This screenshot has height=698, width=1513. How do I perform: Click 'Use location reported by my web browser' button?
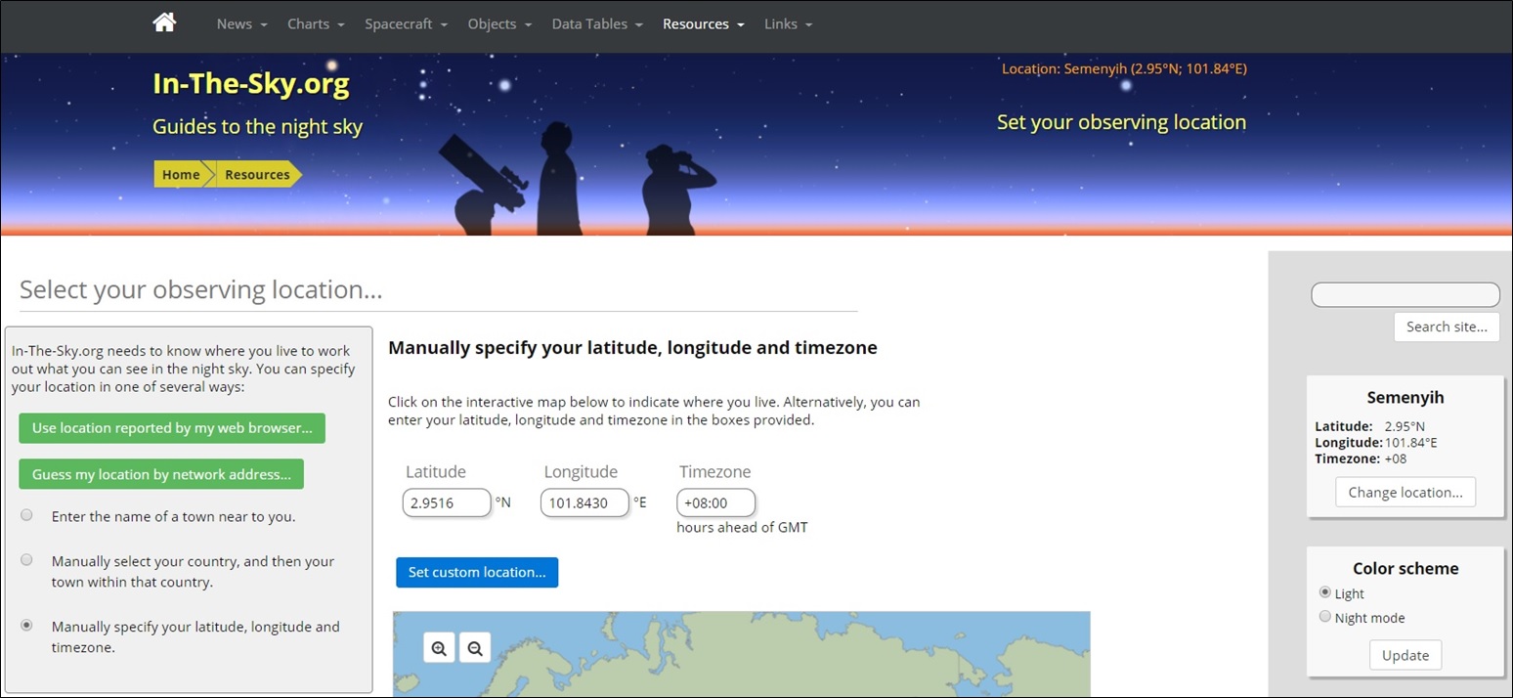(x=172, y=428)
